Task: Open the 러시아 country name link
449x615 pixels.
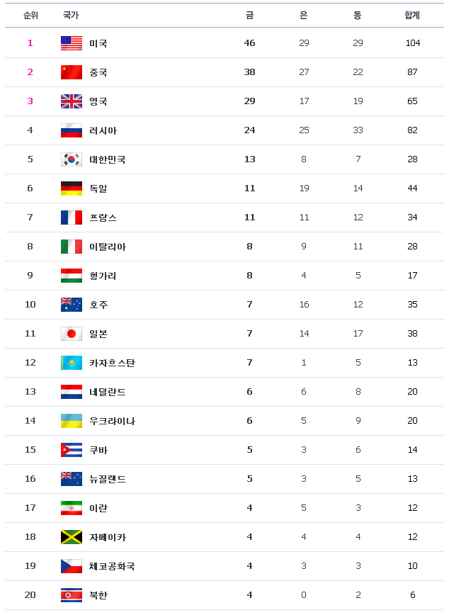Action: [103, 130]
